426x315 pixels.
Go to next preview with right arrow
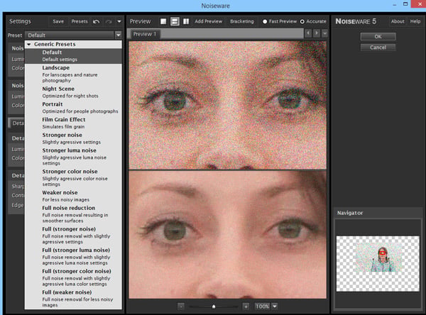[x=317, y=33]
